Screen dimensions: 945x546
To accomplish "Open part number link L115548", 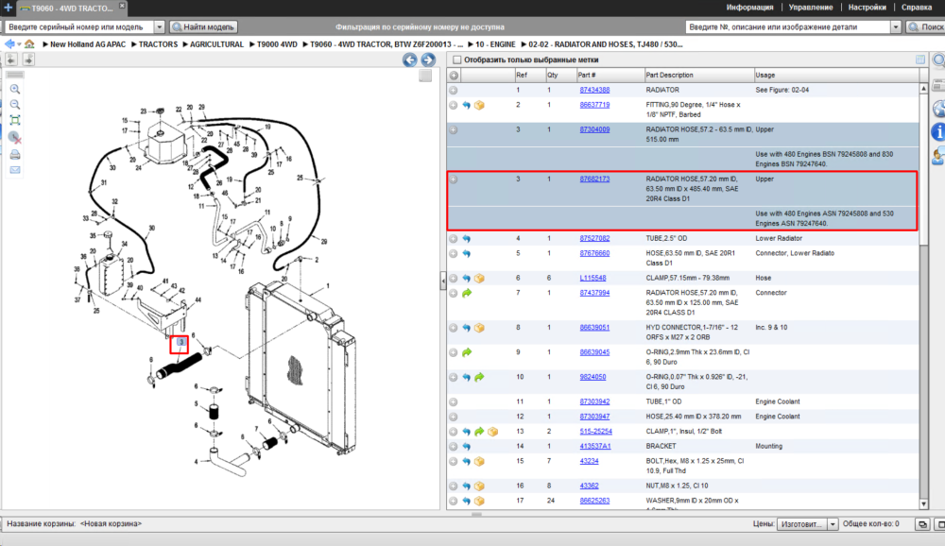I will click(593, 278).
